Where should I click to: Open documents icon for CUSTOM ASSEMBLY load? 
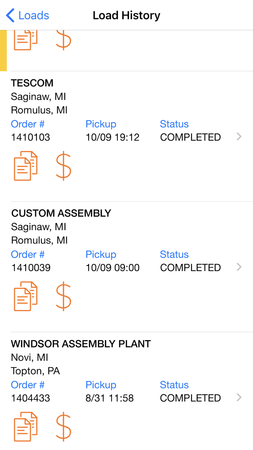26,296
